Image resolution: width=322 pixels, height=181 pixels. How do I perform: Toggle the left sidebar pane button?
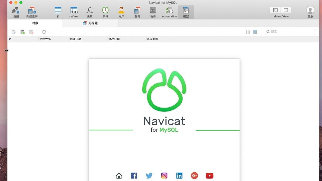coord(275,10)
